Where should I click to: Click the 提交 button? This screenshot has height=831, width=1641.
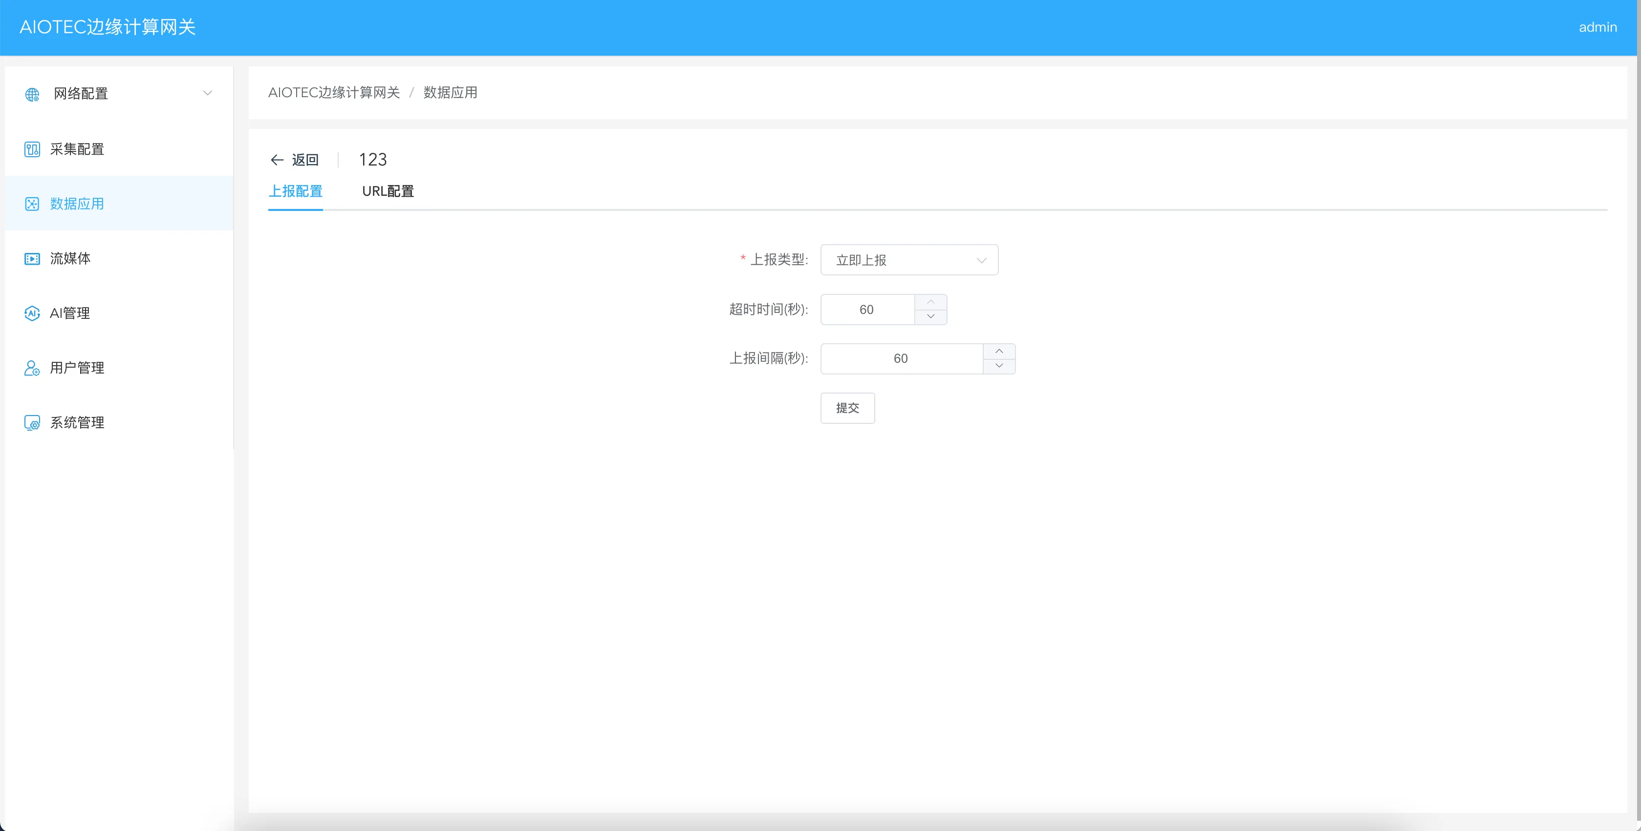[847, 408]
